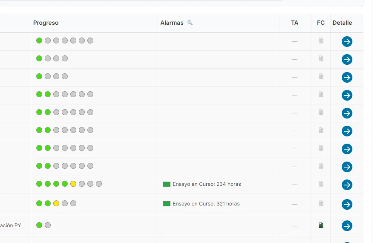392x243 pixels.
Task: Click the Alarmas column header
Action: point(172,23)
